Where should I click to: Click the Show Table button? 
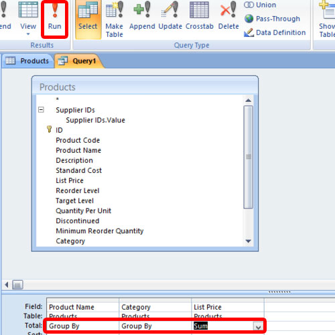click(326, 19)
